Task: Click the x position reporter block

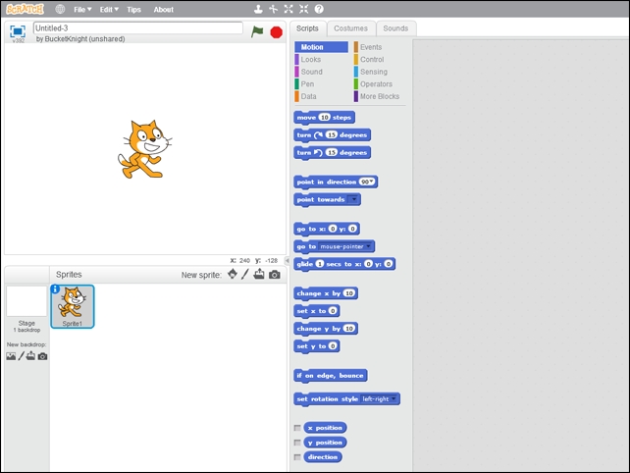Action: [x=325, y=428]
